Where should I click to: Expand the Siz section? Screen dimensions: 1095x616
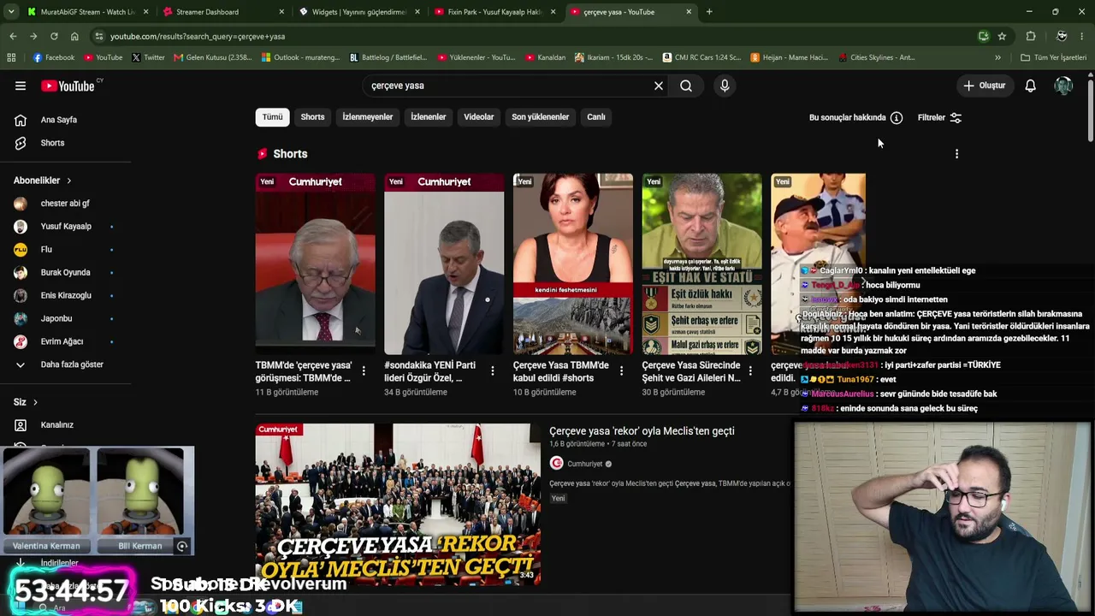[x=27, y=402]
